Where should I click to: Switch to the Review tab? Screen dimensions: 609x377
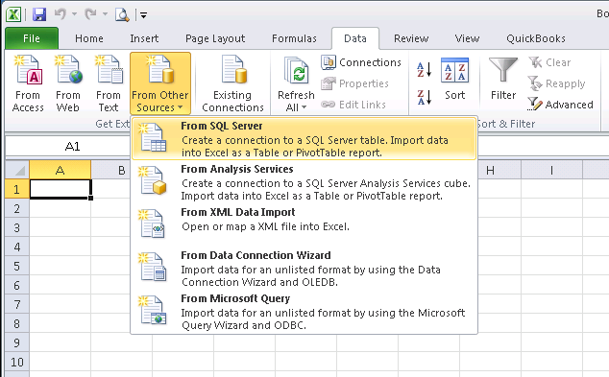click(411, 38)
